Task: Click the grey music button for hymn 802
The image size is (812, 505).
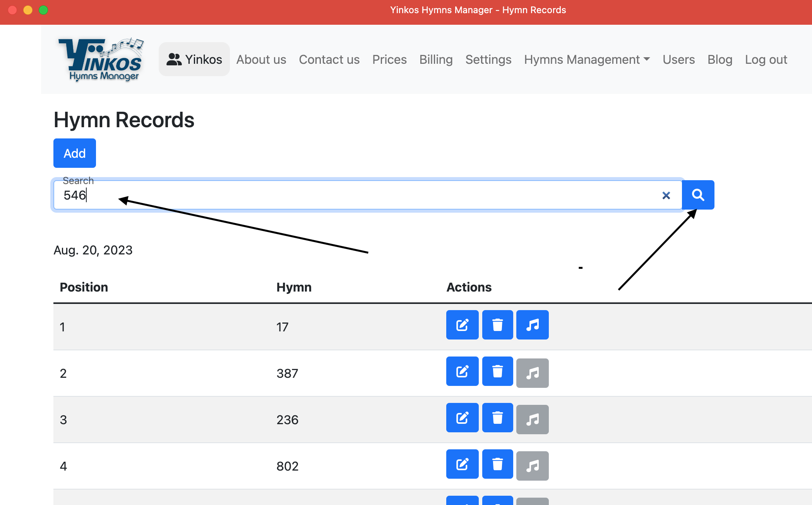Action: (533, 466)
